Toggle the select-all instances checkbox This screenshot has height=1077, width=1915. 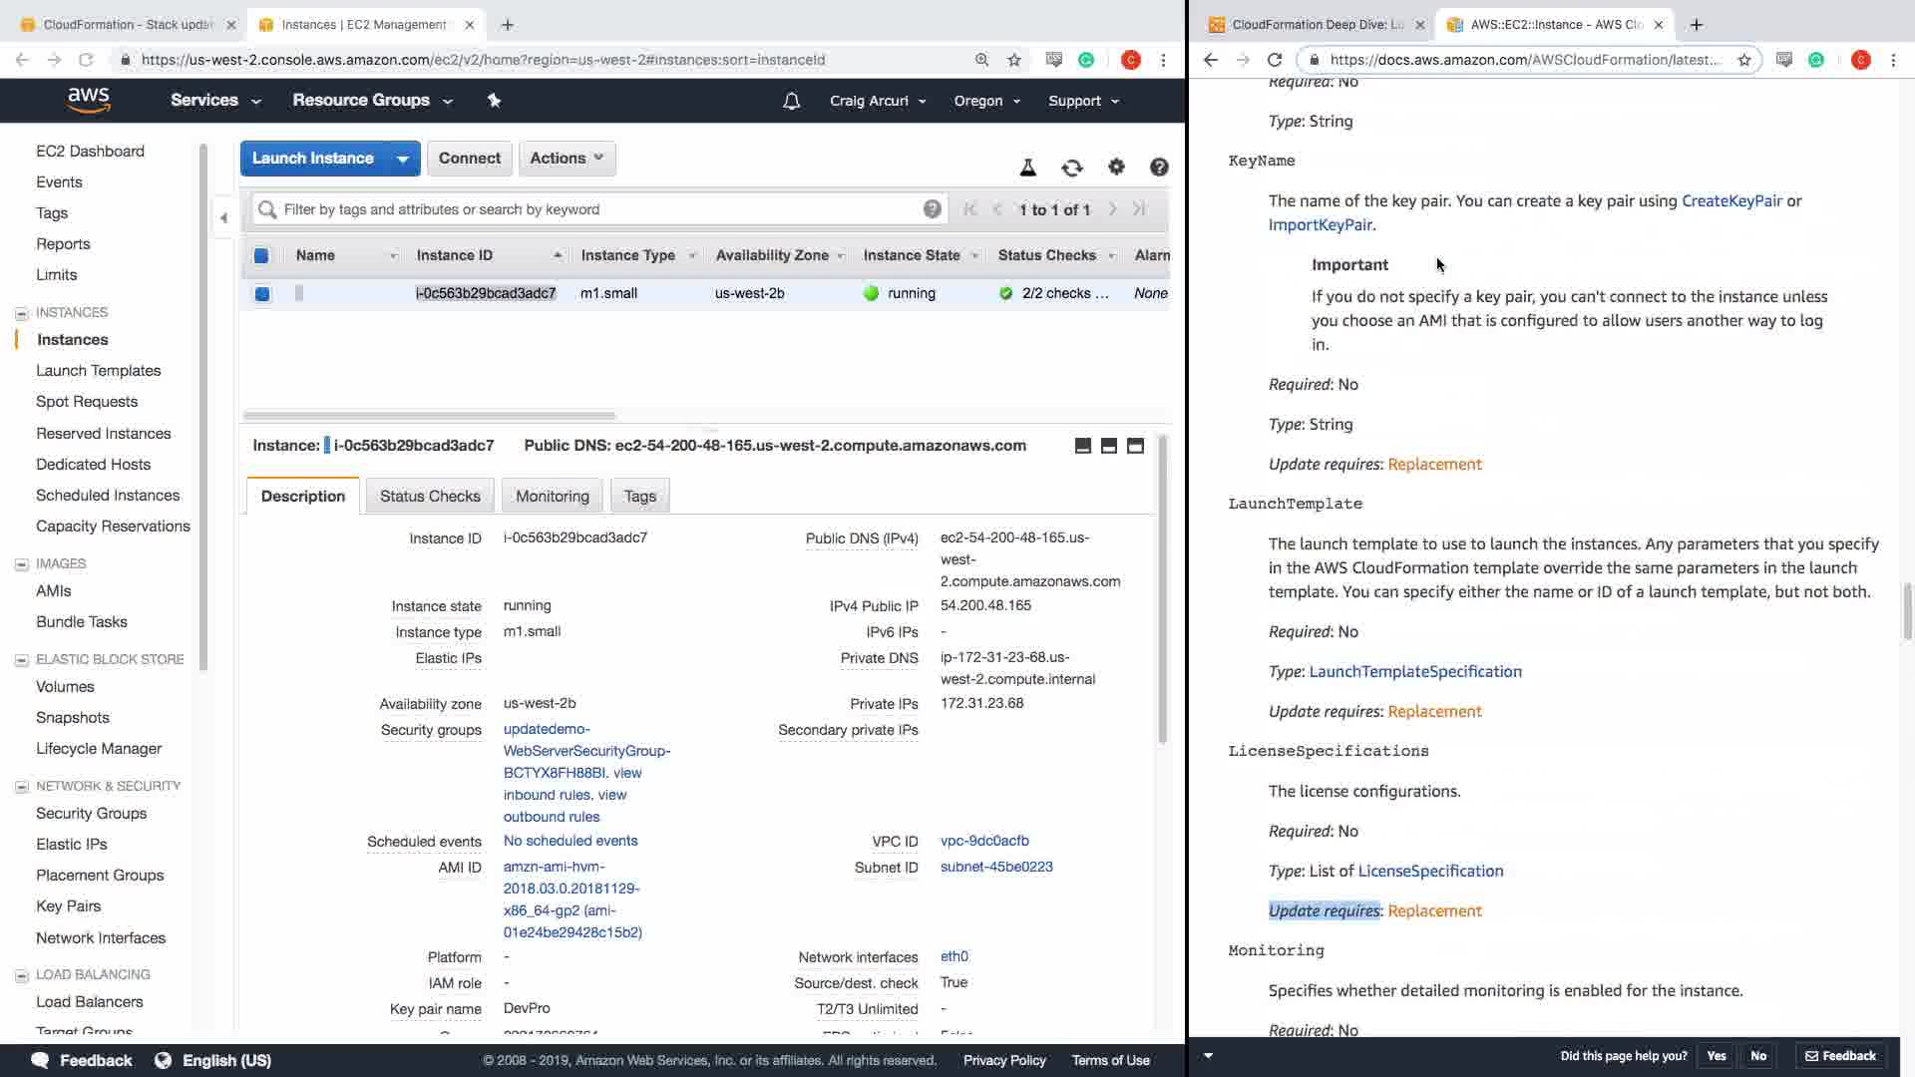click(261, 255)
